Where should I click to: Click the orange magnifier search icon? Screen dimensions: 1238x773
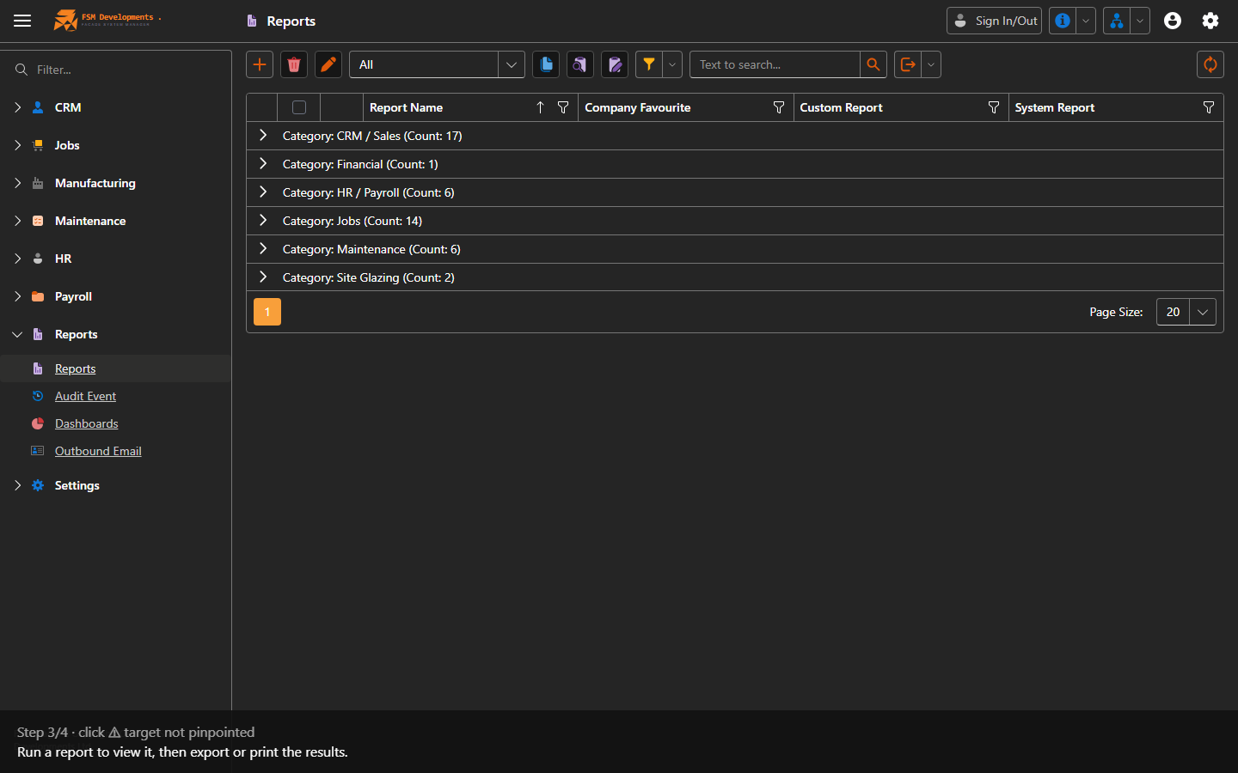[873, 64]
